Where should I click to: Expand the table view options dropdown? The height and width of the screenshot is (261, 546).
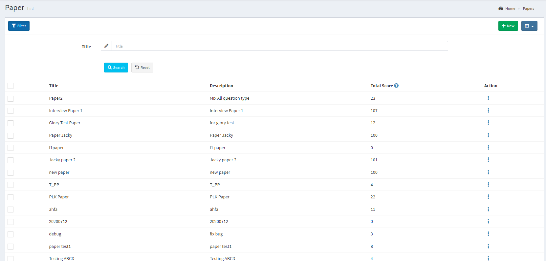click(x=529, y=26)
